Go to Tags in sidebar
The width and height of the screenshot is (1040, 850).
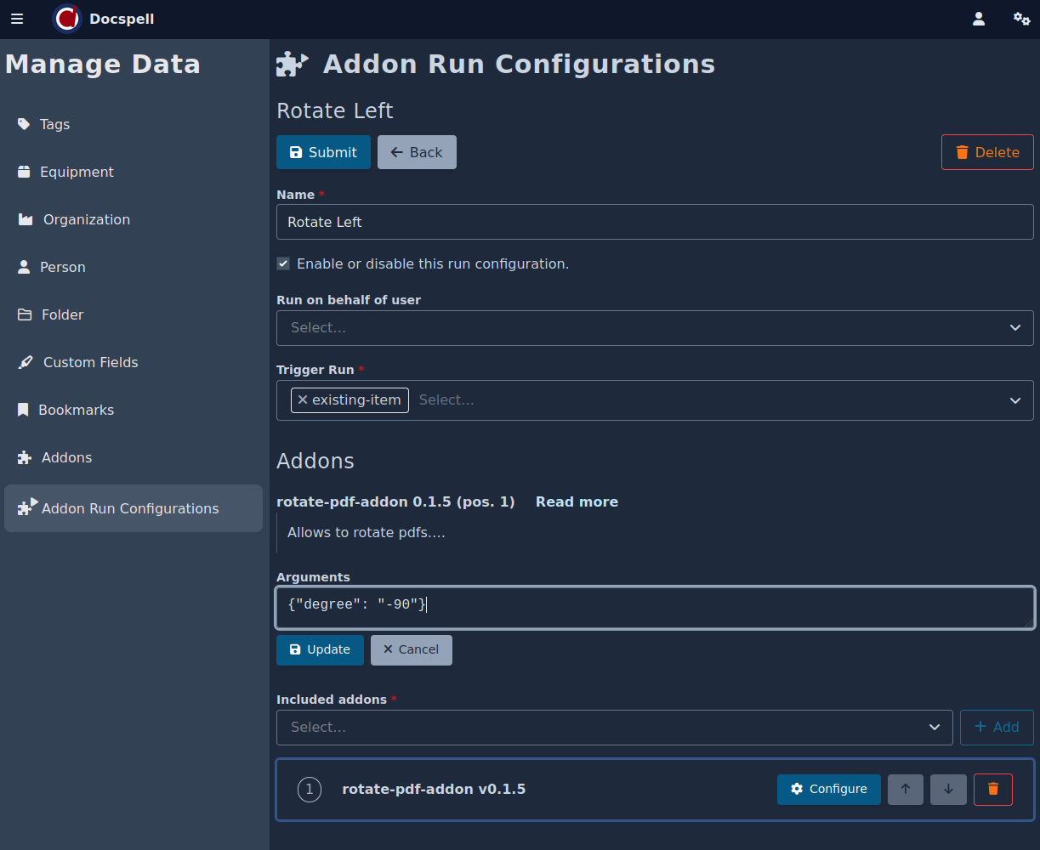tap(54, 124)
